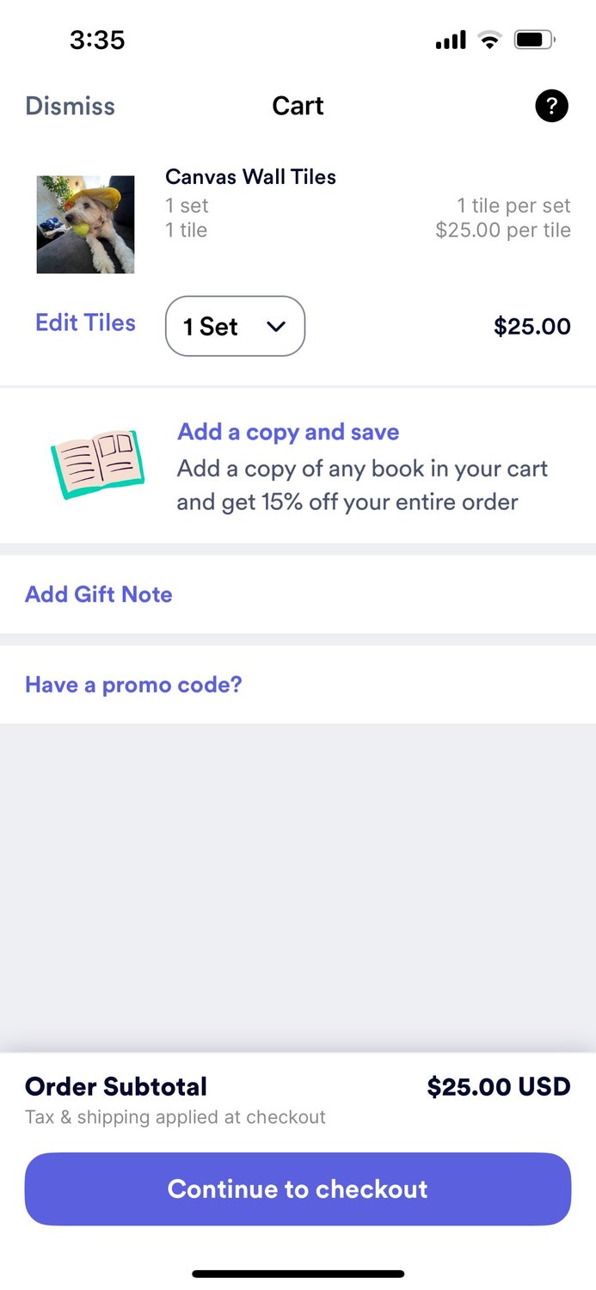Open the dog photo tile thumbnail
Screen dimensions: 596x1290
(85, 224)
